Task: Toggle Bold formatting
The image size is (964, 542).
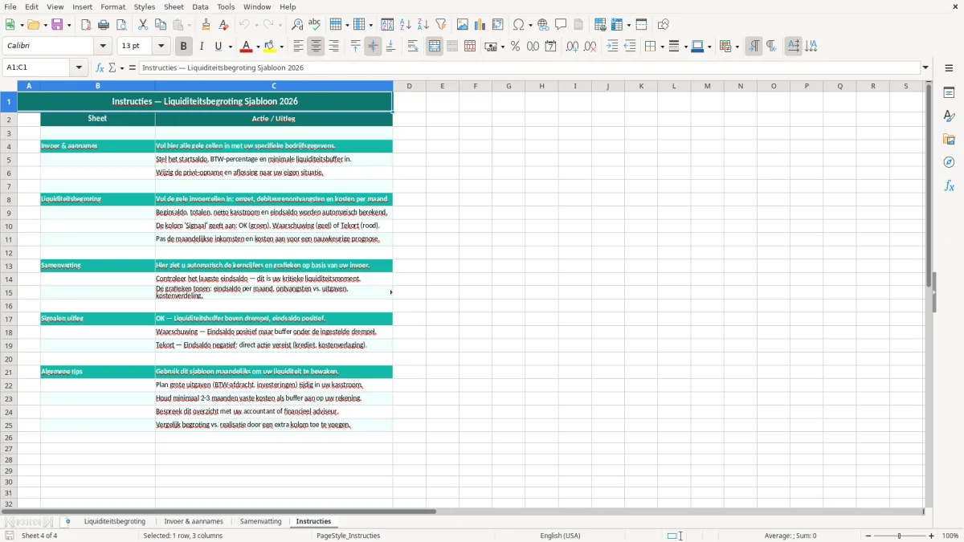Action: coord(184,47)
